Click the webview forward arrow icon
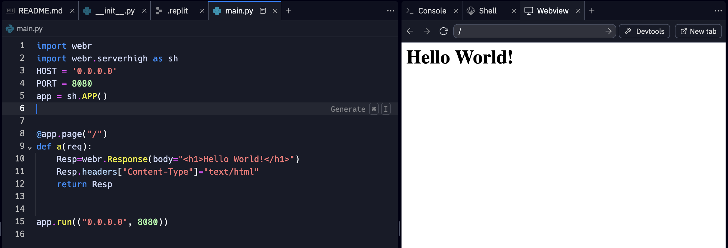This screenshot has width=728, height=248. tap(426, 31)
